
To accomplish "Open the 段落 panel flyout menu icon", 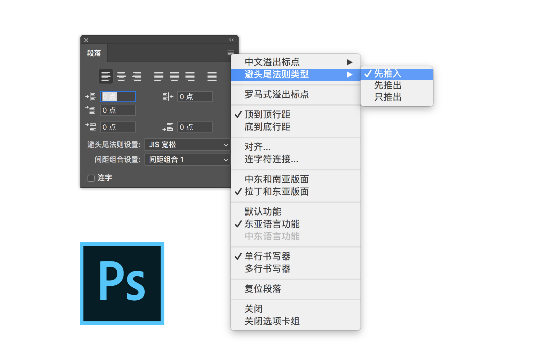I will [x=231, y=53].
